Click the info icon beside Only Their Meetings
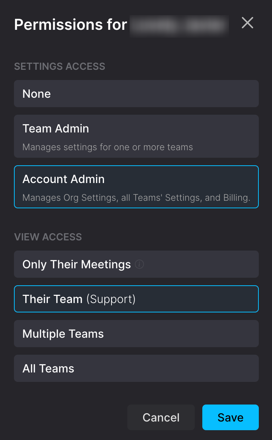Image resolution: width=272 pixels, height=440 pixels. [139, 265]
